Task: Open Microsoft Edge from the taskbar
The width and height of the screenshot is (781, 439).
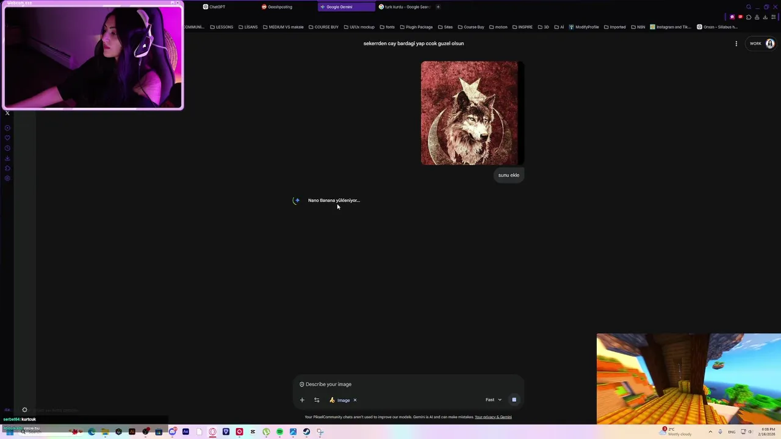Action: coord(92,432)
